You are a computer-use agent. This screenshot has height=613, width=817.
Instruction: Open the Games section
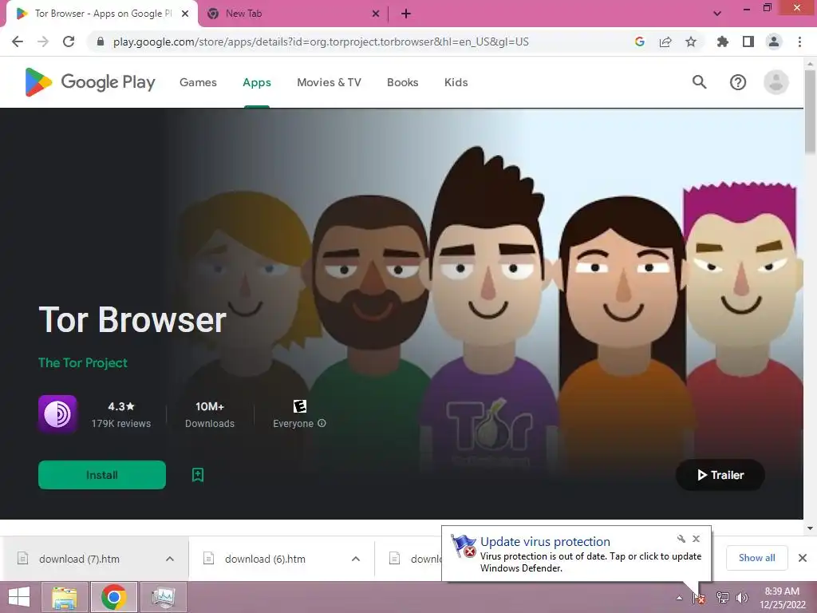tap(198, 82)
